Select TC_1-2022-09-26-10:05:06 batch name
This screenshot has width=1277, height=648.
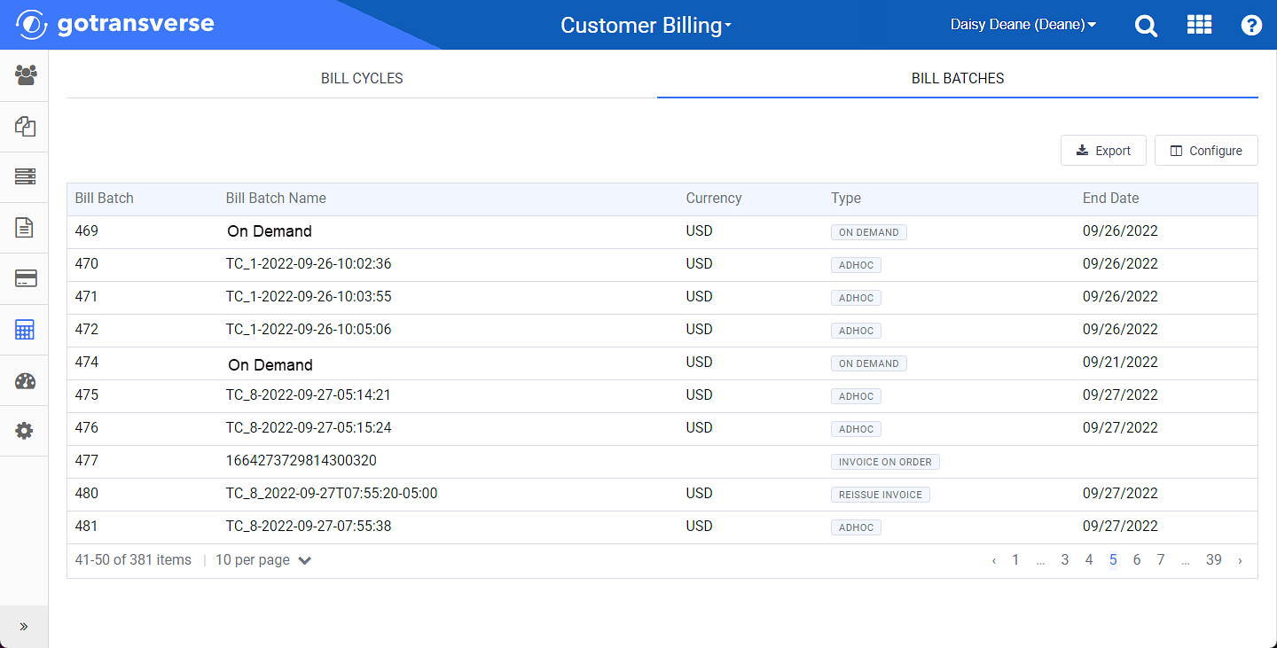tap(309, 330)
